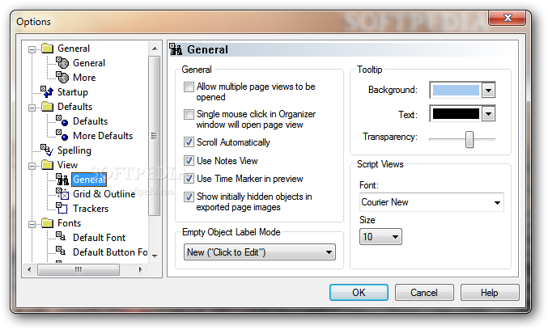The image size is (548, 330).
Task: Uncheck Use Time Marker in preview
Action: tap(189, 179)
